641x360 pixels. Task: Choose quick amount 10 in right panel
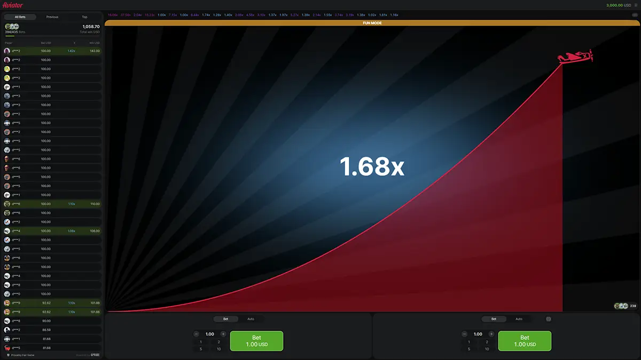487,349
